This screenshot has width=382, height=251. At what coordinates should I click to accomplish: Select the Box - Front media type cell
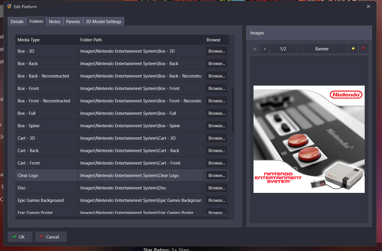(46, 88)
